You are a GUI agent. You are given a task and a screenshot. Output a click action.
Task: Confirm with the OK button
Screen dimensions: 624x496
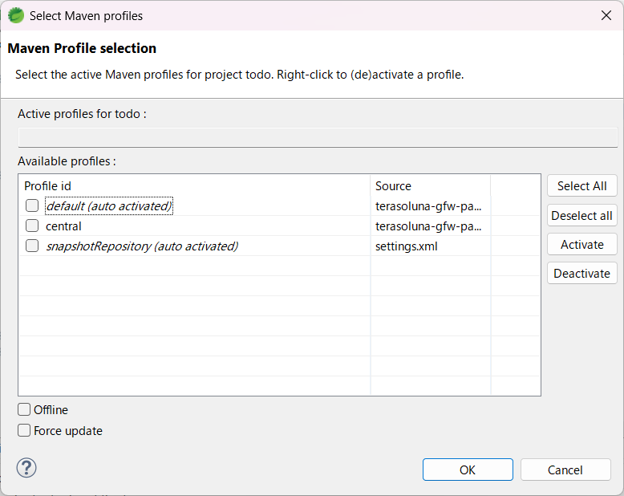[x=468, y=470]
